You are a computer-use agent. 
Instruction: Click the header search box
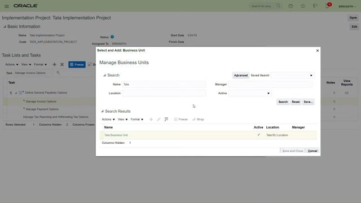pos(263,6)
